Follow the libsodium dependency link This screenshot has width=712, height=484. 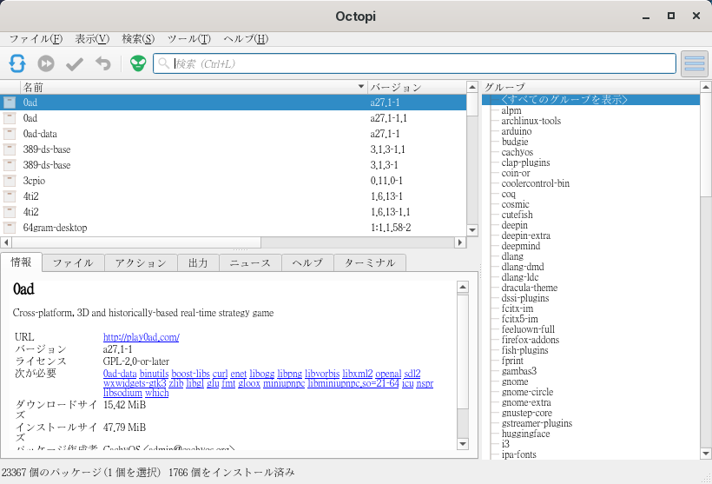click(x=122, y=393)
